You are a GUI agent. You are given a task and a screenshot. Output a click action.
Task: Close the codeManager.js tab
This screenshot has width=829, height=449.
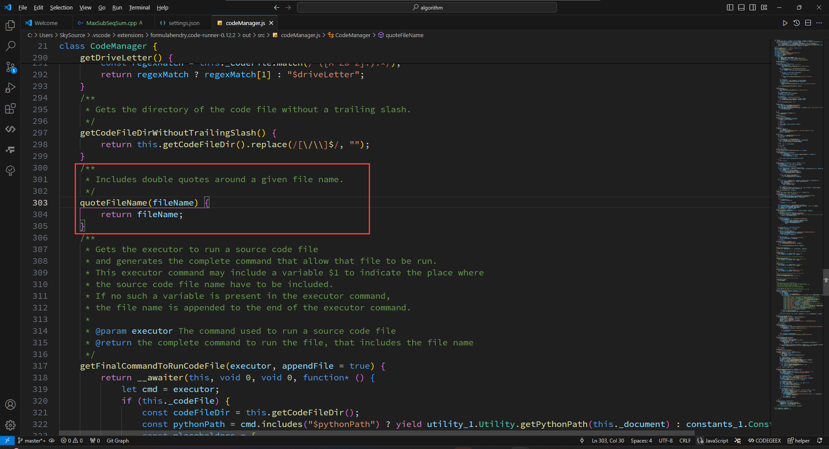coord(271,23)
